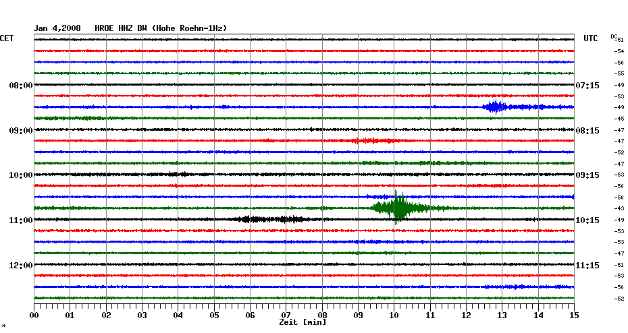This screenshot has height=333, width=628.
Task: Select minute tick label 14 on time axis
Action: pos(538,315)
